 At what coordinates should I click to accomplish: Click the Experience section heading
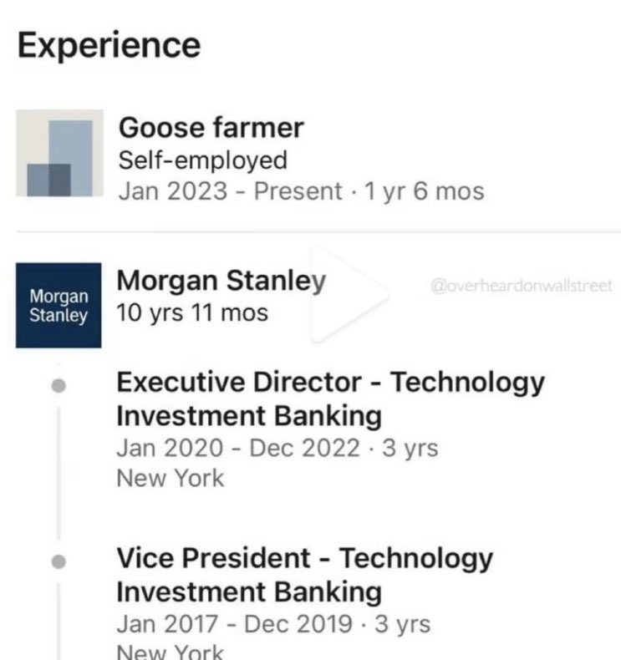[109, 44]
